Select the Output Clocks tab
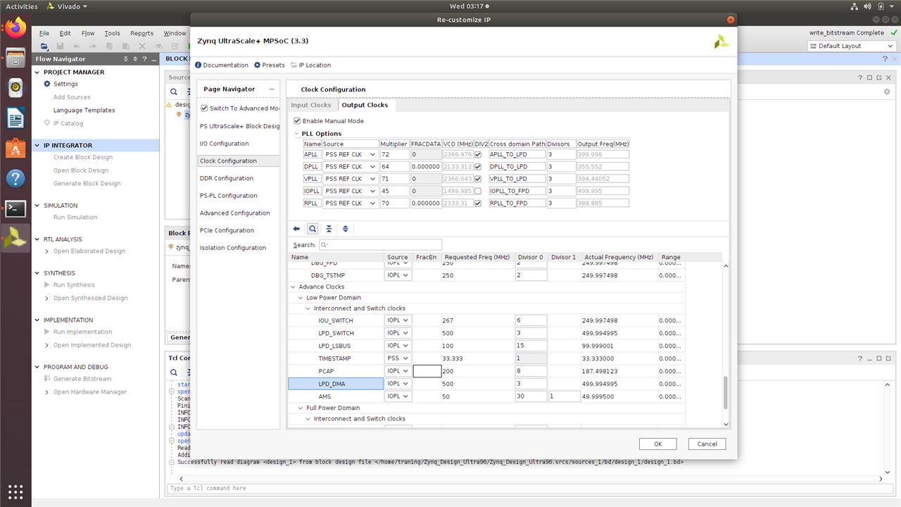The width and height of the screenshot is (901, 507). (x=365, y=105)
